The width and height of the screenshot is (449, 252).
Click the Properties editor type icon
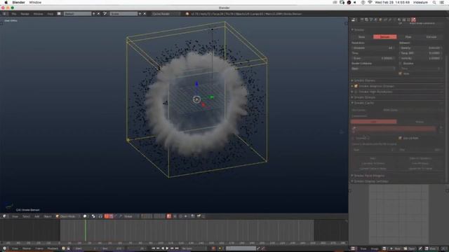pos(354,20)
